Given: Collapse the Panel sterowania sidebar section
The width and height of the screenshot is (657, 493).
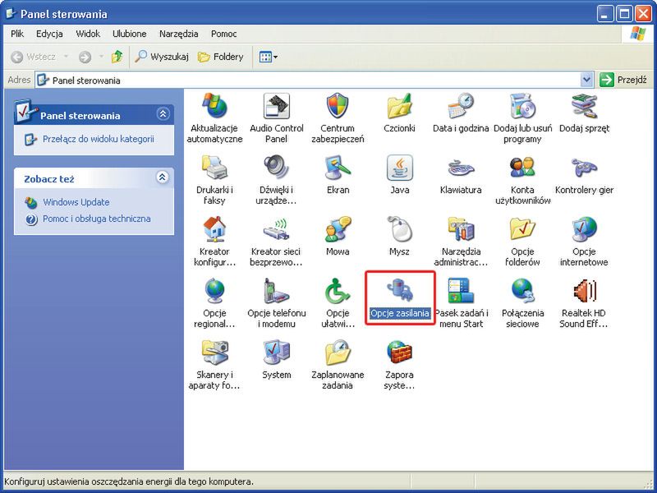Looking at the screenshot, I should pos(163,114).
